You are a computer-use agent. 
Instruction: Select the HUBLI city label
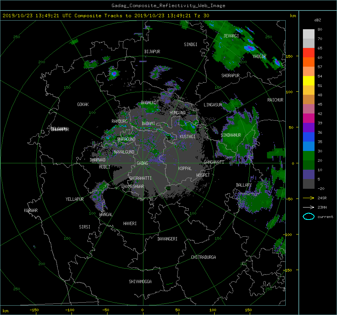point(104,167)
